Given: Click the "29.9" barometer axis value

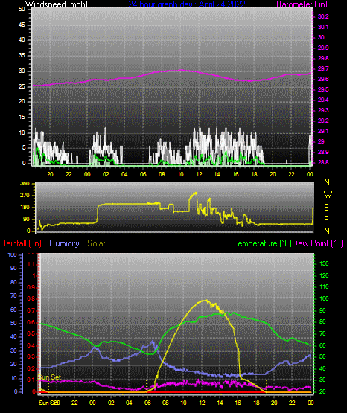Looking at the screenshot, I should coord(323,48).
